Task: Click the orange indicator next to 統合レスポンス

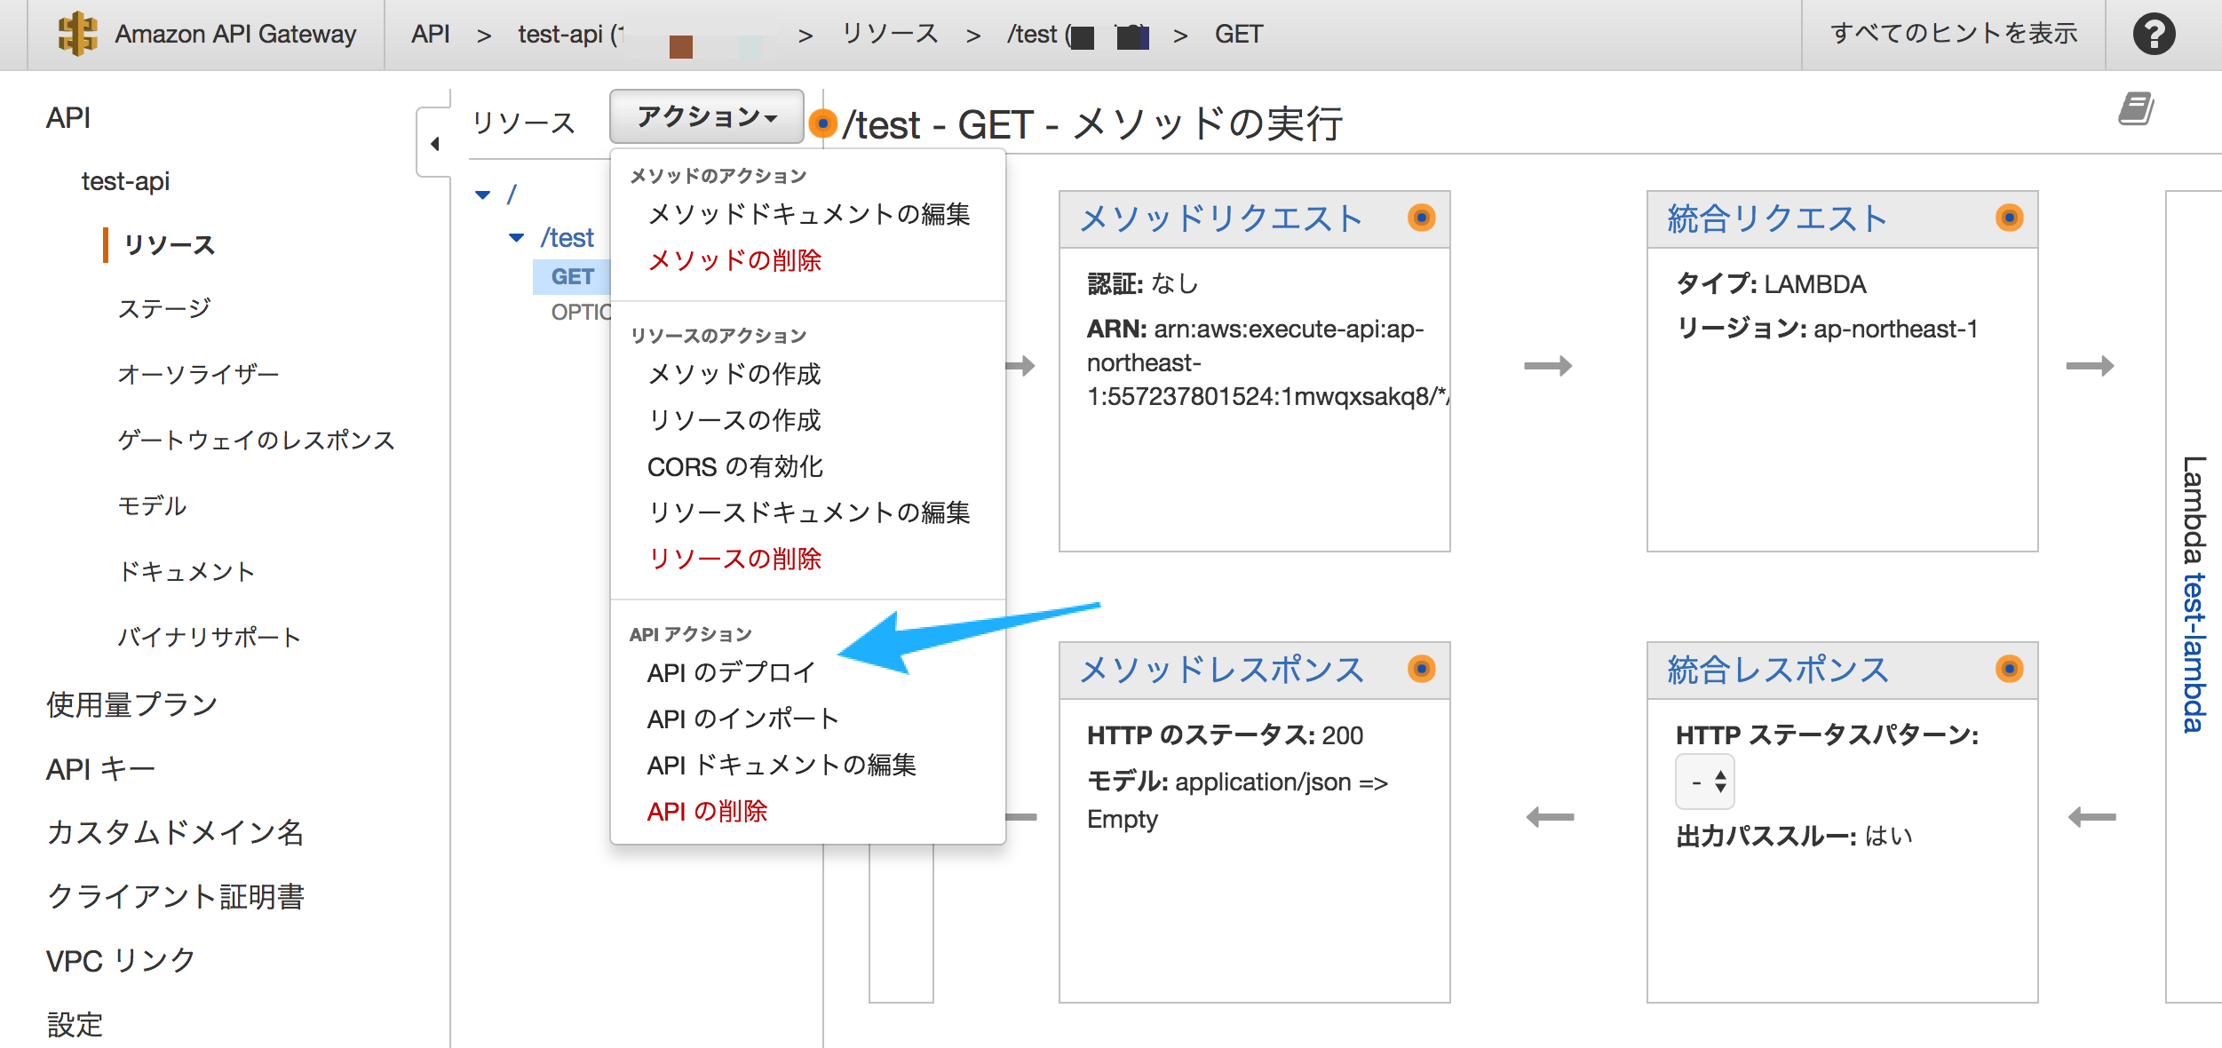Action: click(2009, 671)
